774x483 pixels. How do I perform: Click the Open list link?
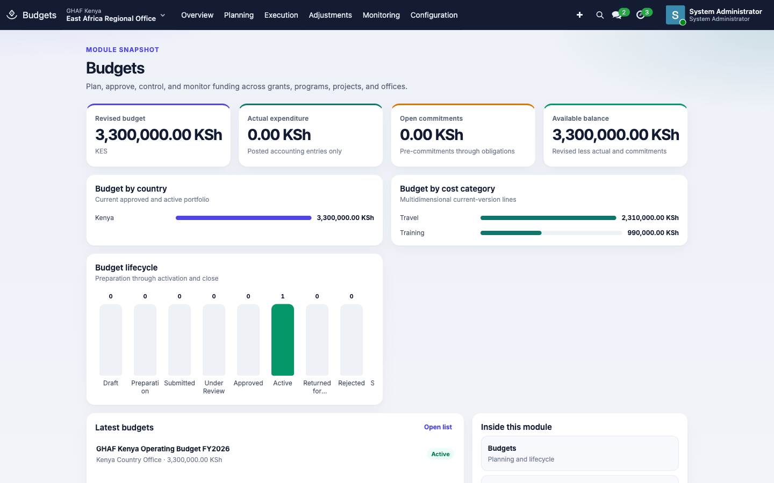(x=438, y=427)
